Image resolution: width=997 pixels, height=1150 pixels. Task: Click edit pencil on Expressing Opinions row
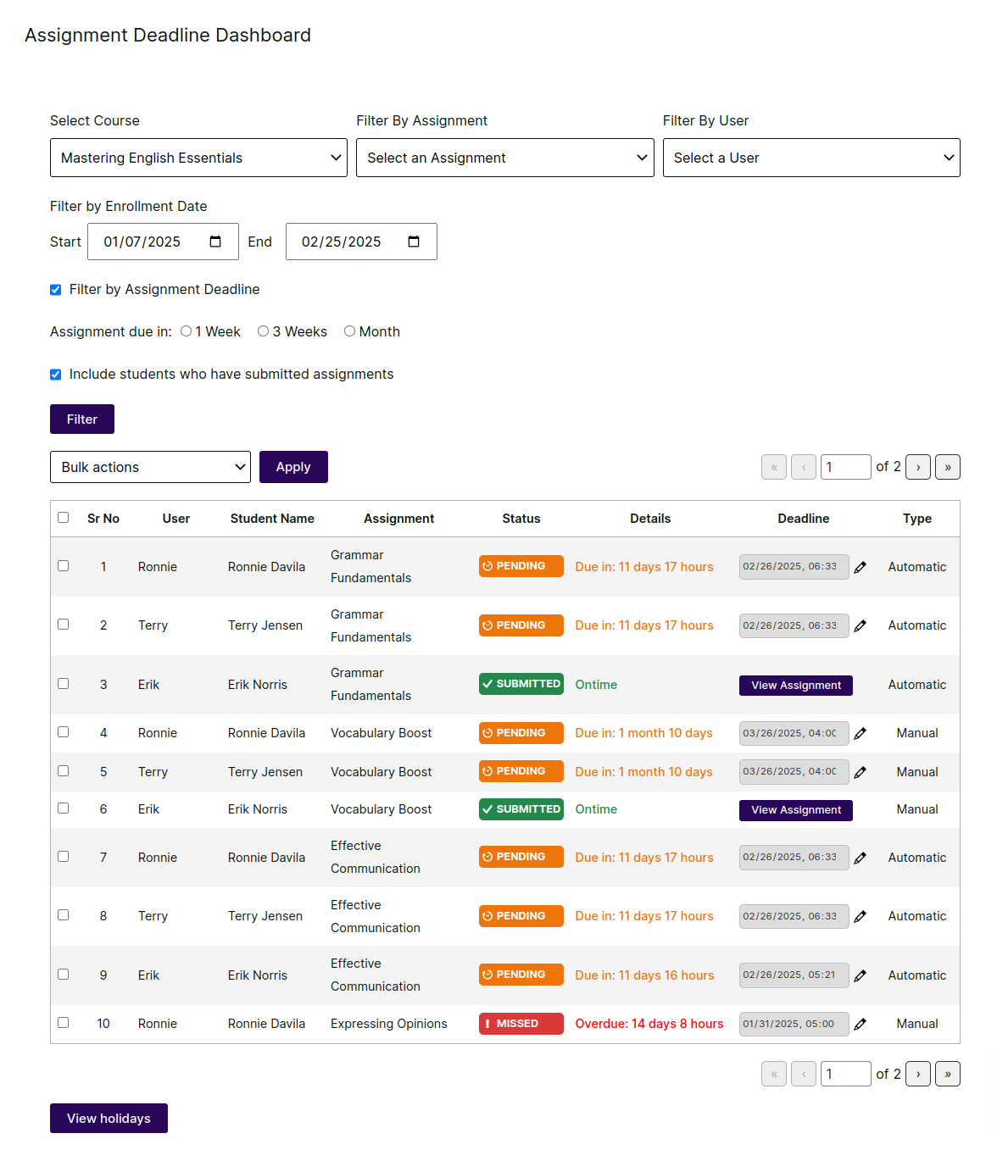(x=860, y=1024)
